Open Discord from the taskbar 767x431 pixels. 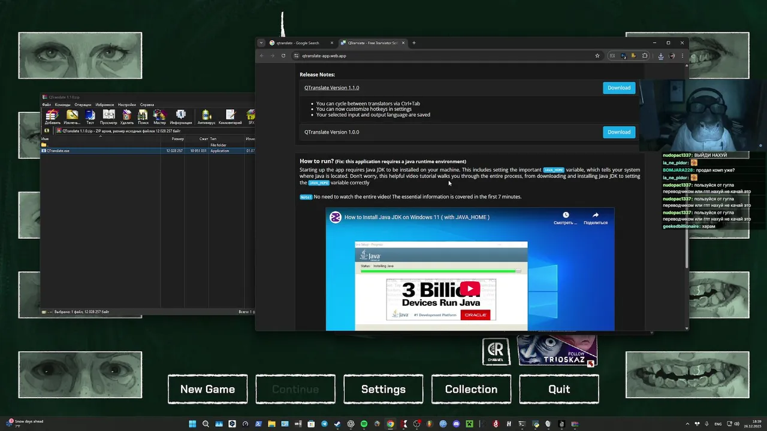pyautogui.click(x=456, y=424)
